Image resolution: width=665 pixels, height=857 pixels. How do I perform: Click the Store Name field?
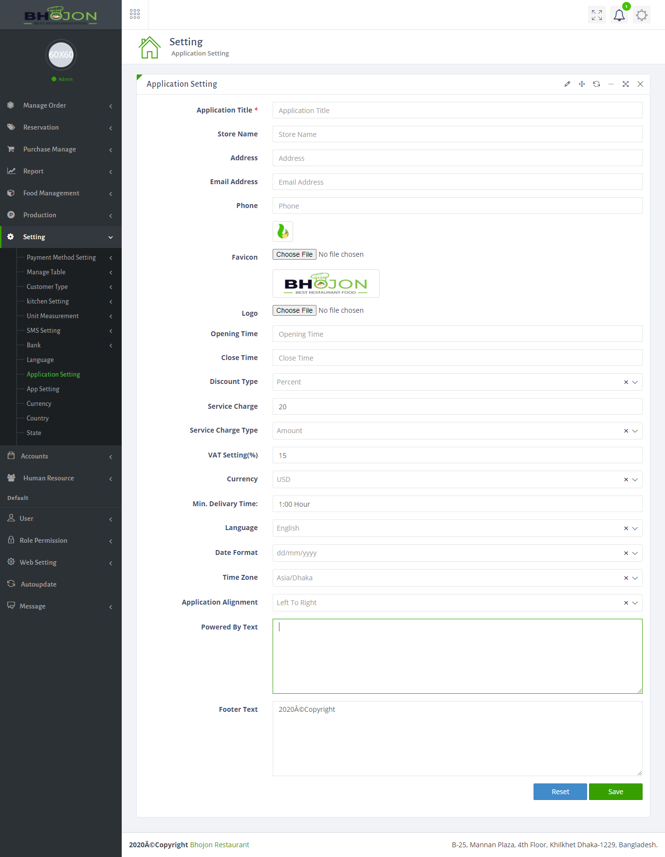coord(458,134)
